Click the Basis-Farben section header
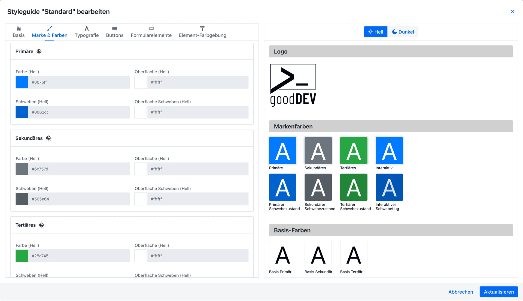This screenshot has width=523, height=301. (x=391, y=230)
